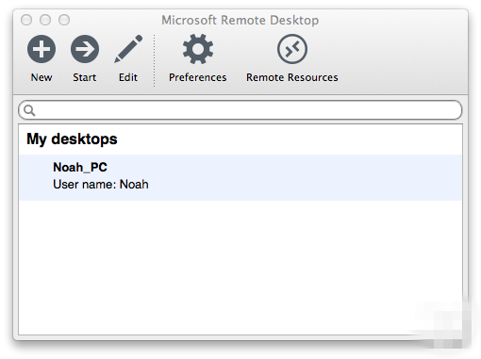Viewport: 481px width, 359px height.
Task: Click the Edit toolbar label
Action: coord(128,77)
